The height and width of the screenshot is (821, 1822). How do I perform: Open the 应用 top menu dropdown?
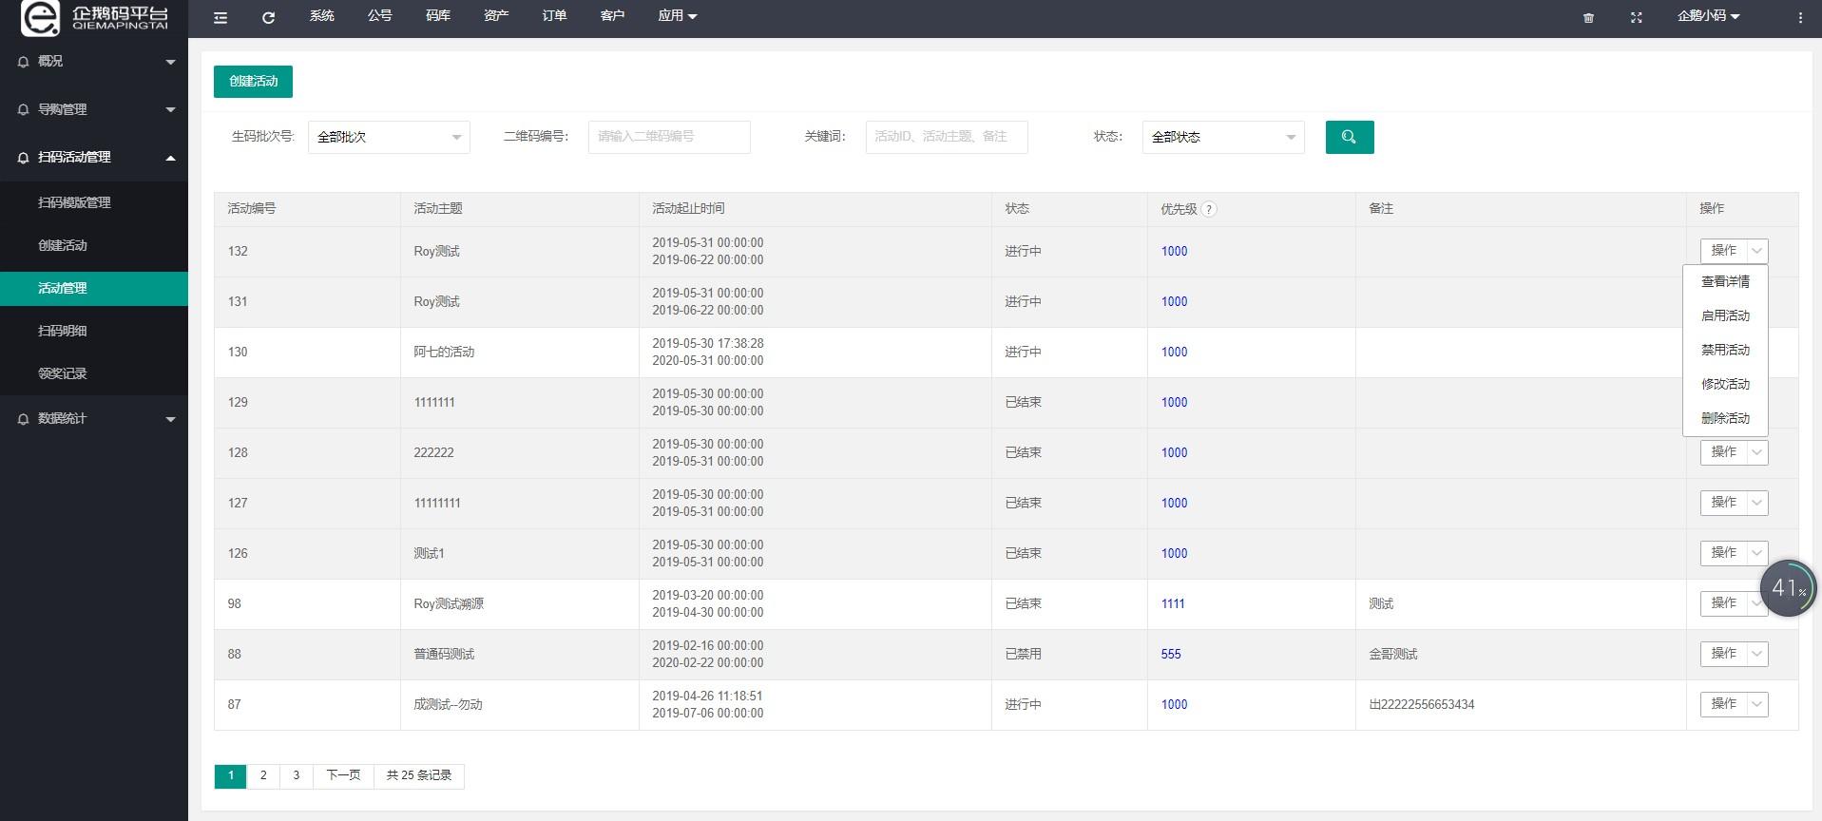coord(677,16)
